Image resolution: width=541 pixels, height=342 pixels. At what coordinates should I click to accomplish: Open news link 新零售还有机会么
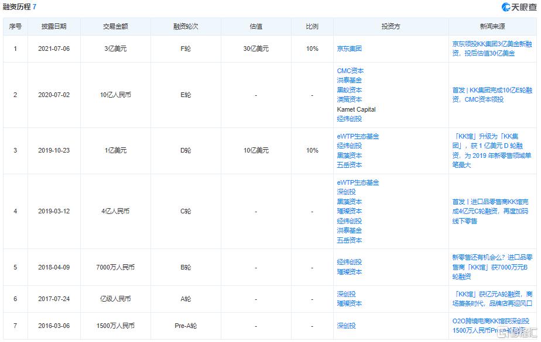[x=492, y=267]
